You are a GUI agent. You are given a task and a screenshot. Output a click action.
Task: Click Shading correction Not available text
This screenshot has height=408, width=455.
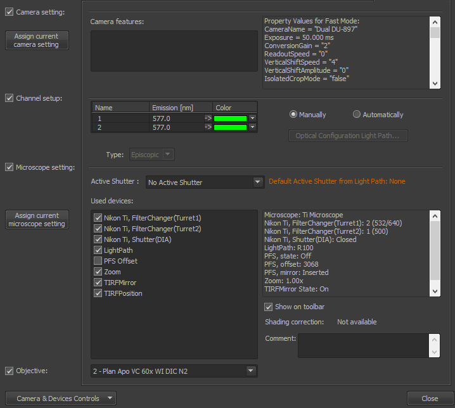click(x=357, y=322)
